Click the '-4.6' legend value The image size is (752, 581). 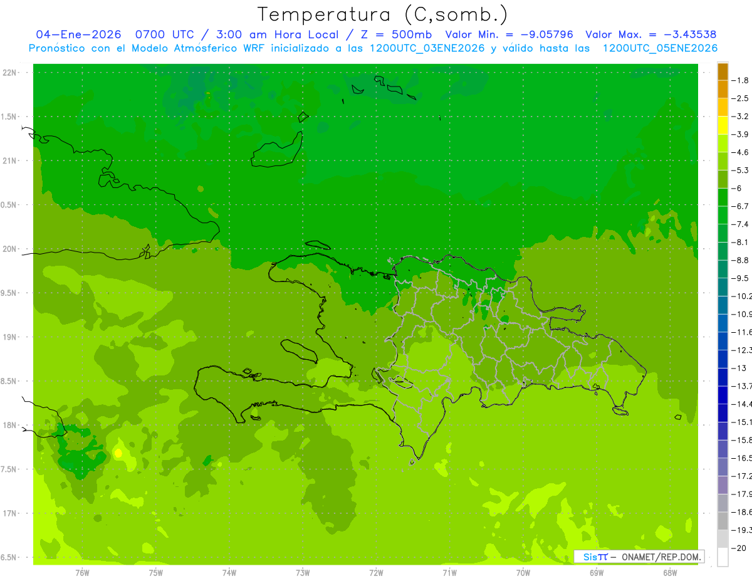point(741,152)
